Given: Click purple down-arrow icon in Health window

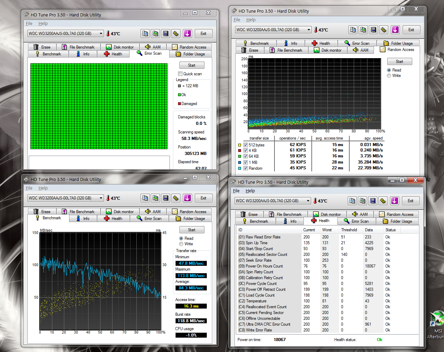Looking at the screenshot, I should tap(394, 201).
